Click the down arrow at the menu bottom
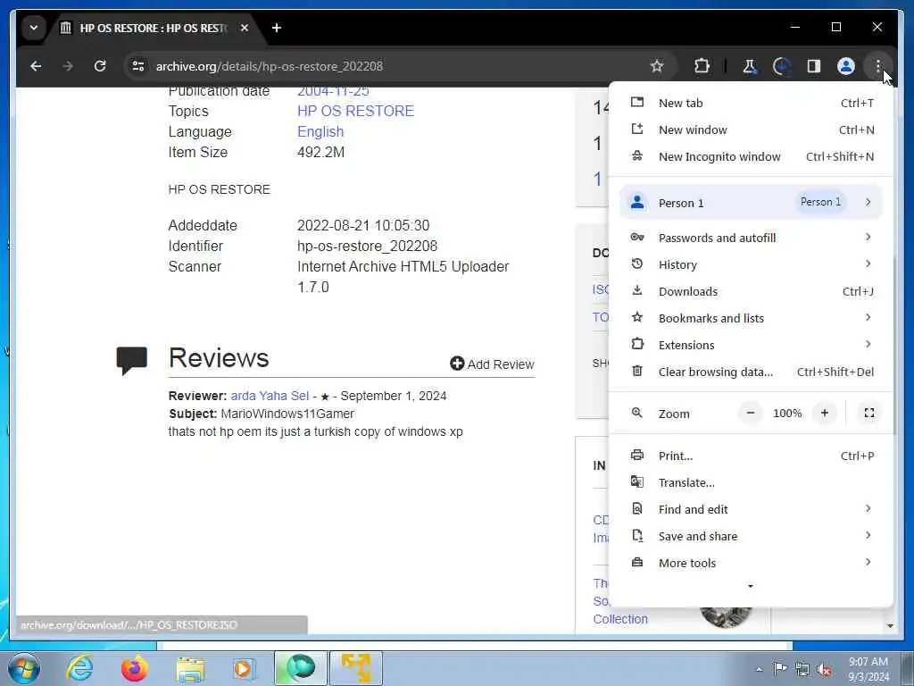The width and height of the screenshot is (914, 686). point(750,586)
